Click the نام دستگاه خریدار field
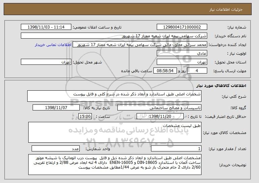This screenshot has width=259, height=183. (114, 36)
